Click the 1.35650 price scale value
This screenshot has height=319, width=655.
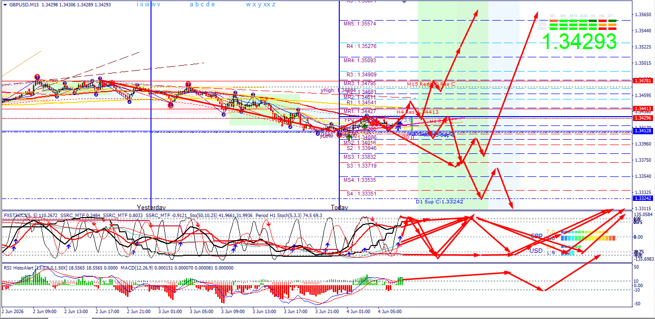click(642, 15)
